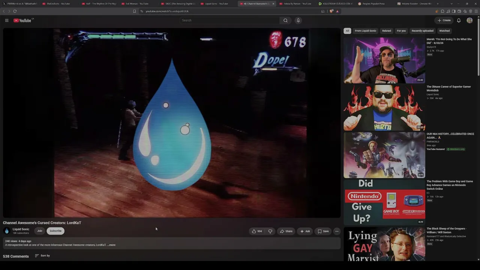Image resolution: width=480 pixels, height=270 pixels.
Task: Open the N64 History video thumbnail
Action: coord(384,155)
